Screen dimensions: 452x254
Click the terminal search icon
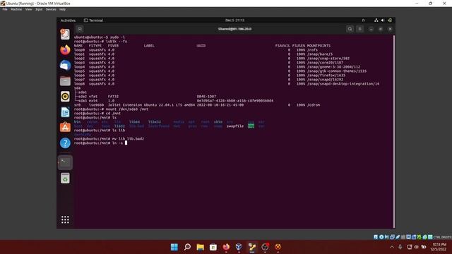[x=350, y=29]
